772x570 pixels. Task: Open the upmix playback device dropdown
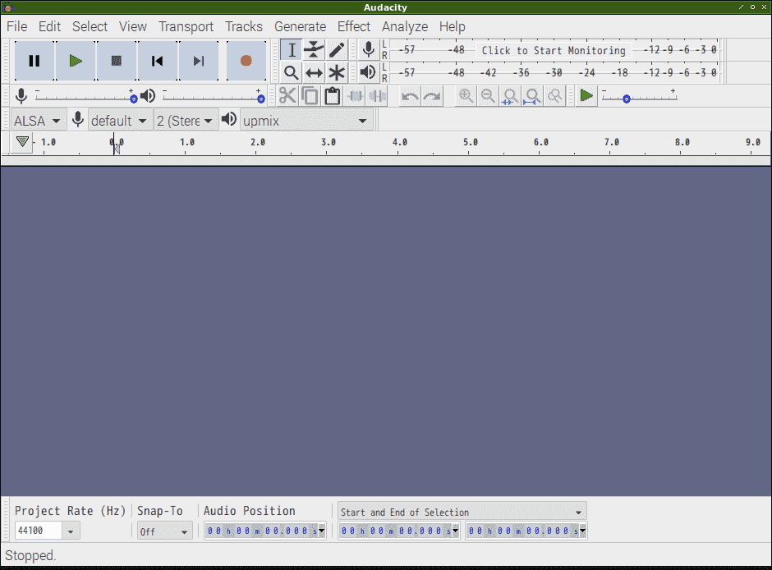(306, 121)
